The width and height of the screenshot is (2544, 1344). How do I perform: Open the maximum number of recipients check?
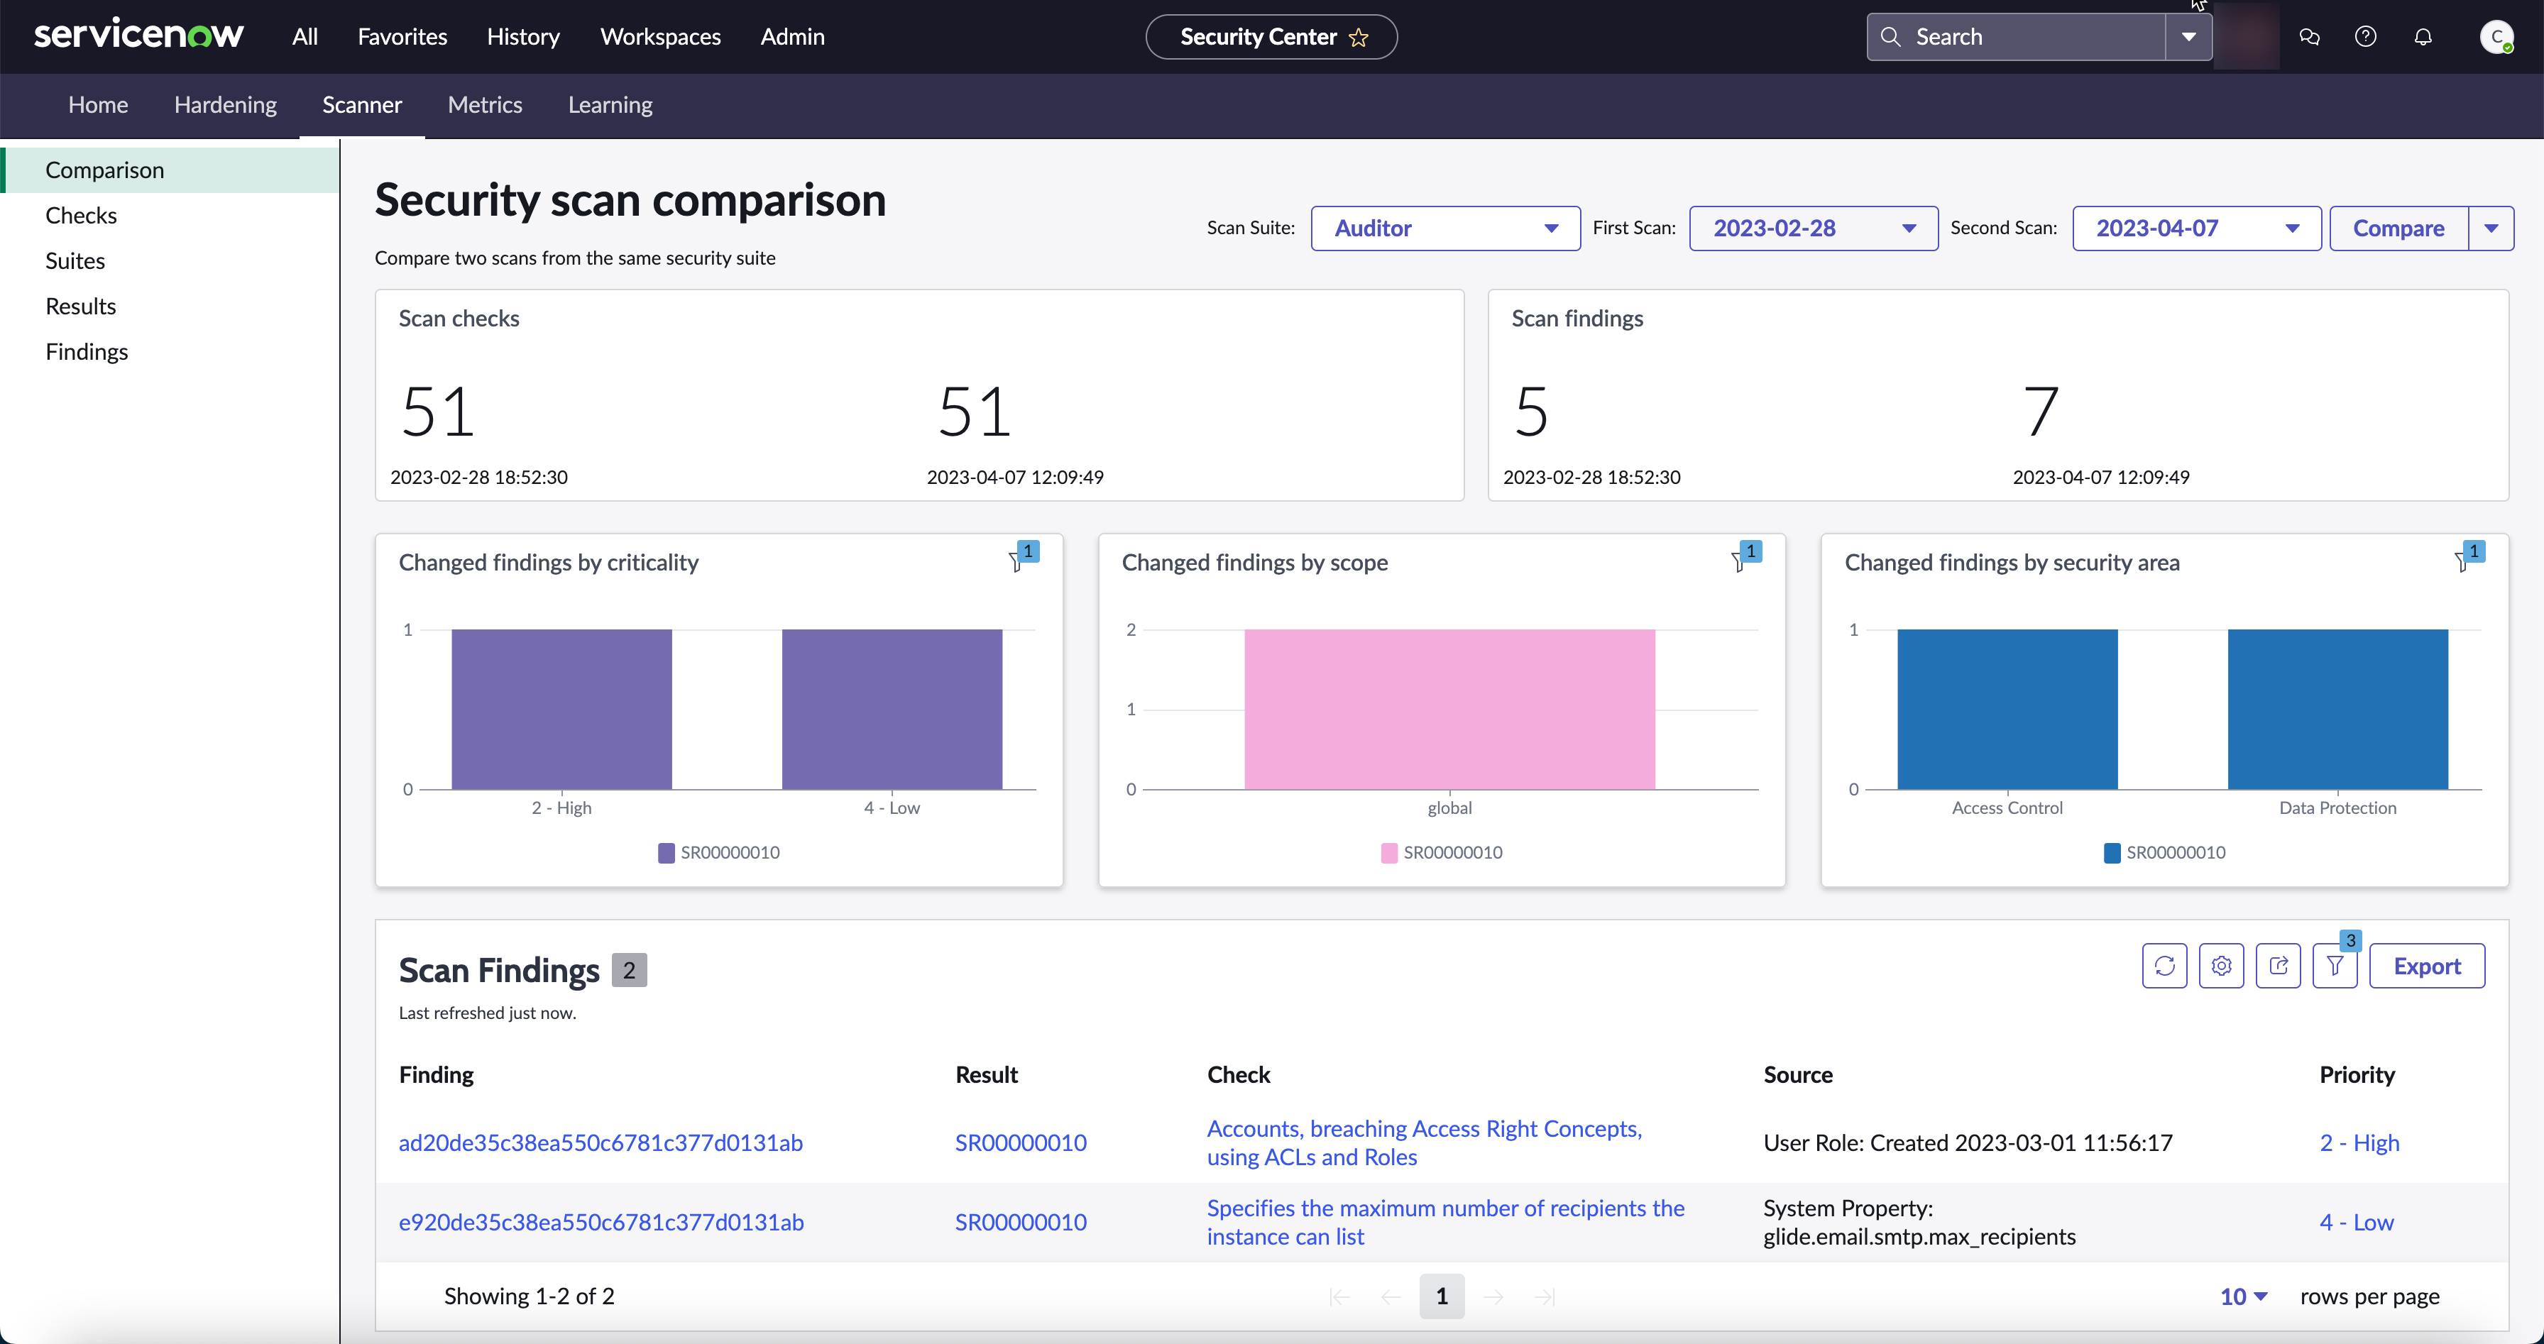(x=1446, y=1223)
